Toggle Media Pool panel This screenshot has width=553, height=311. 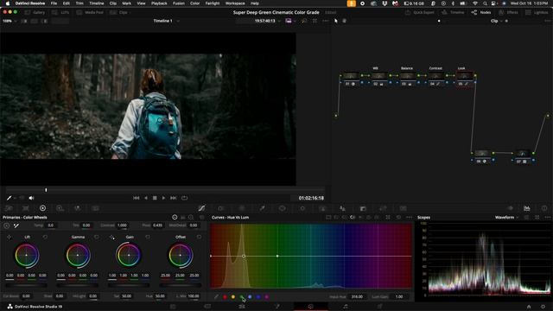point(90,12)
